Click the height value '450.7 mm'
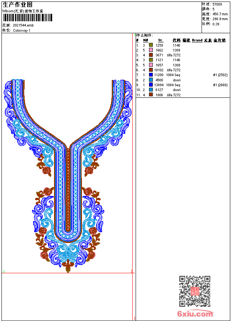Viewport: 231px width, 321px height. click(220, 14)
